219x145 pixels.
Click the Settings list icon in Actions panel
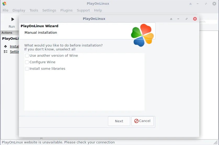(5, 52)
